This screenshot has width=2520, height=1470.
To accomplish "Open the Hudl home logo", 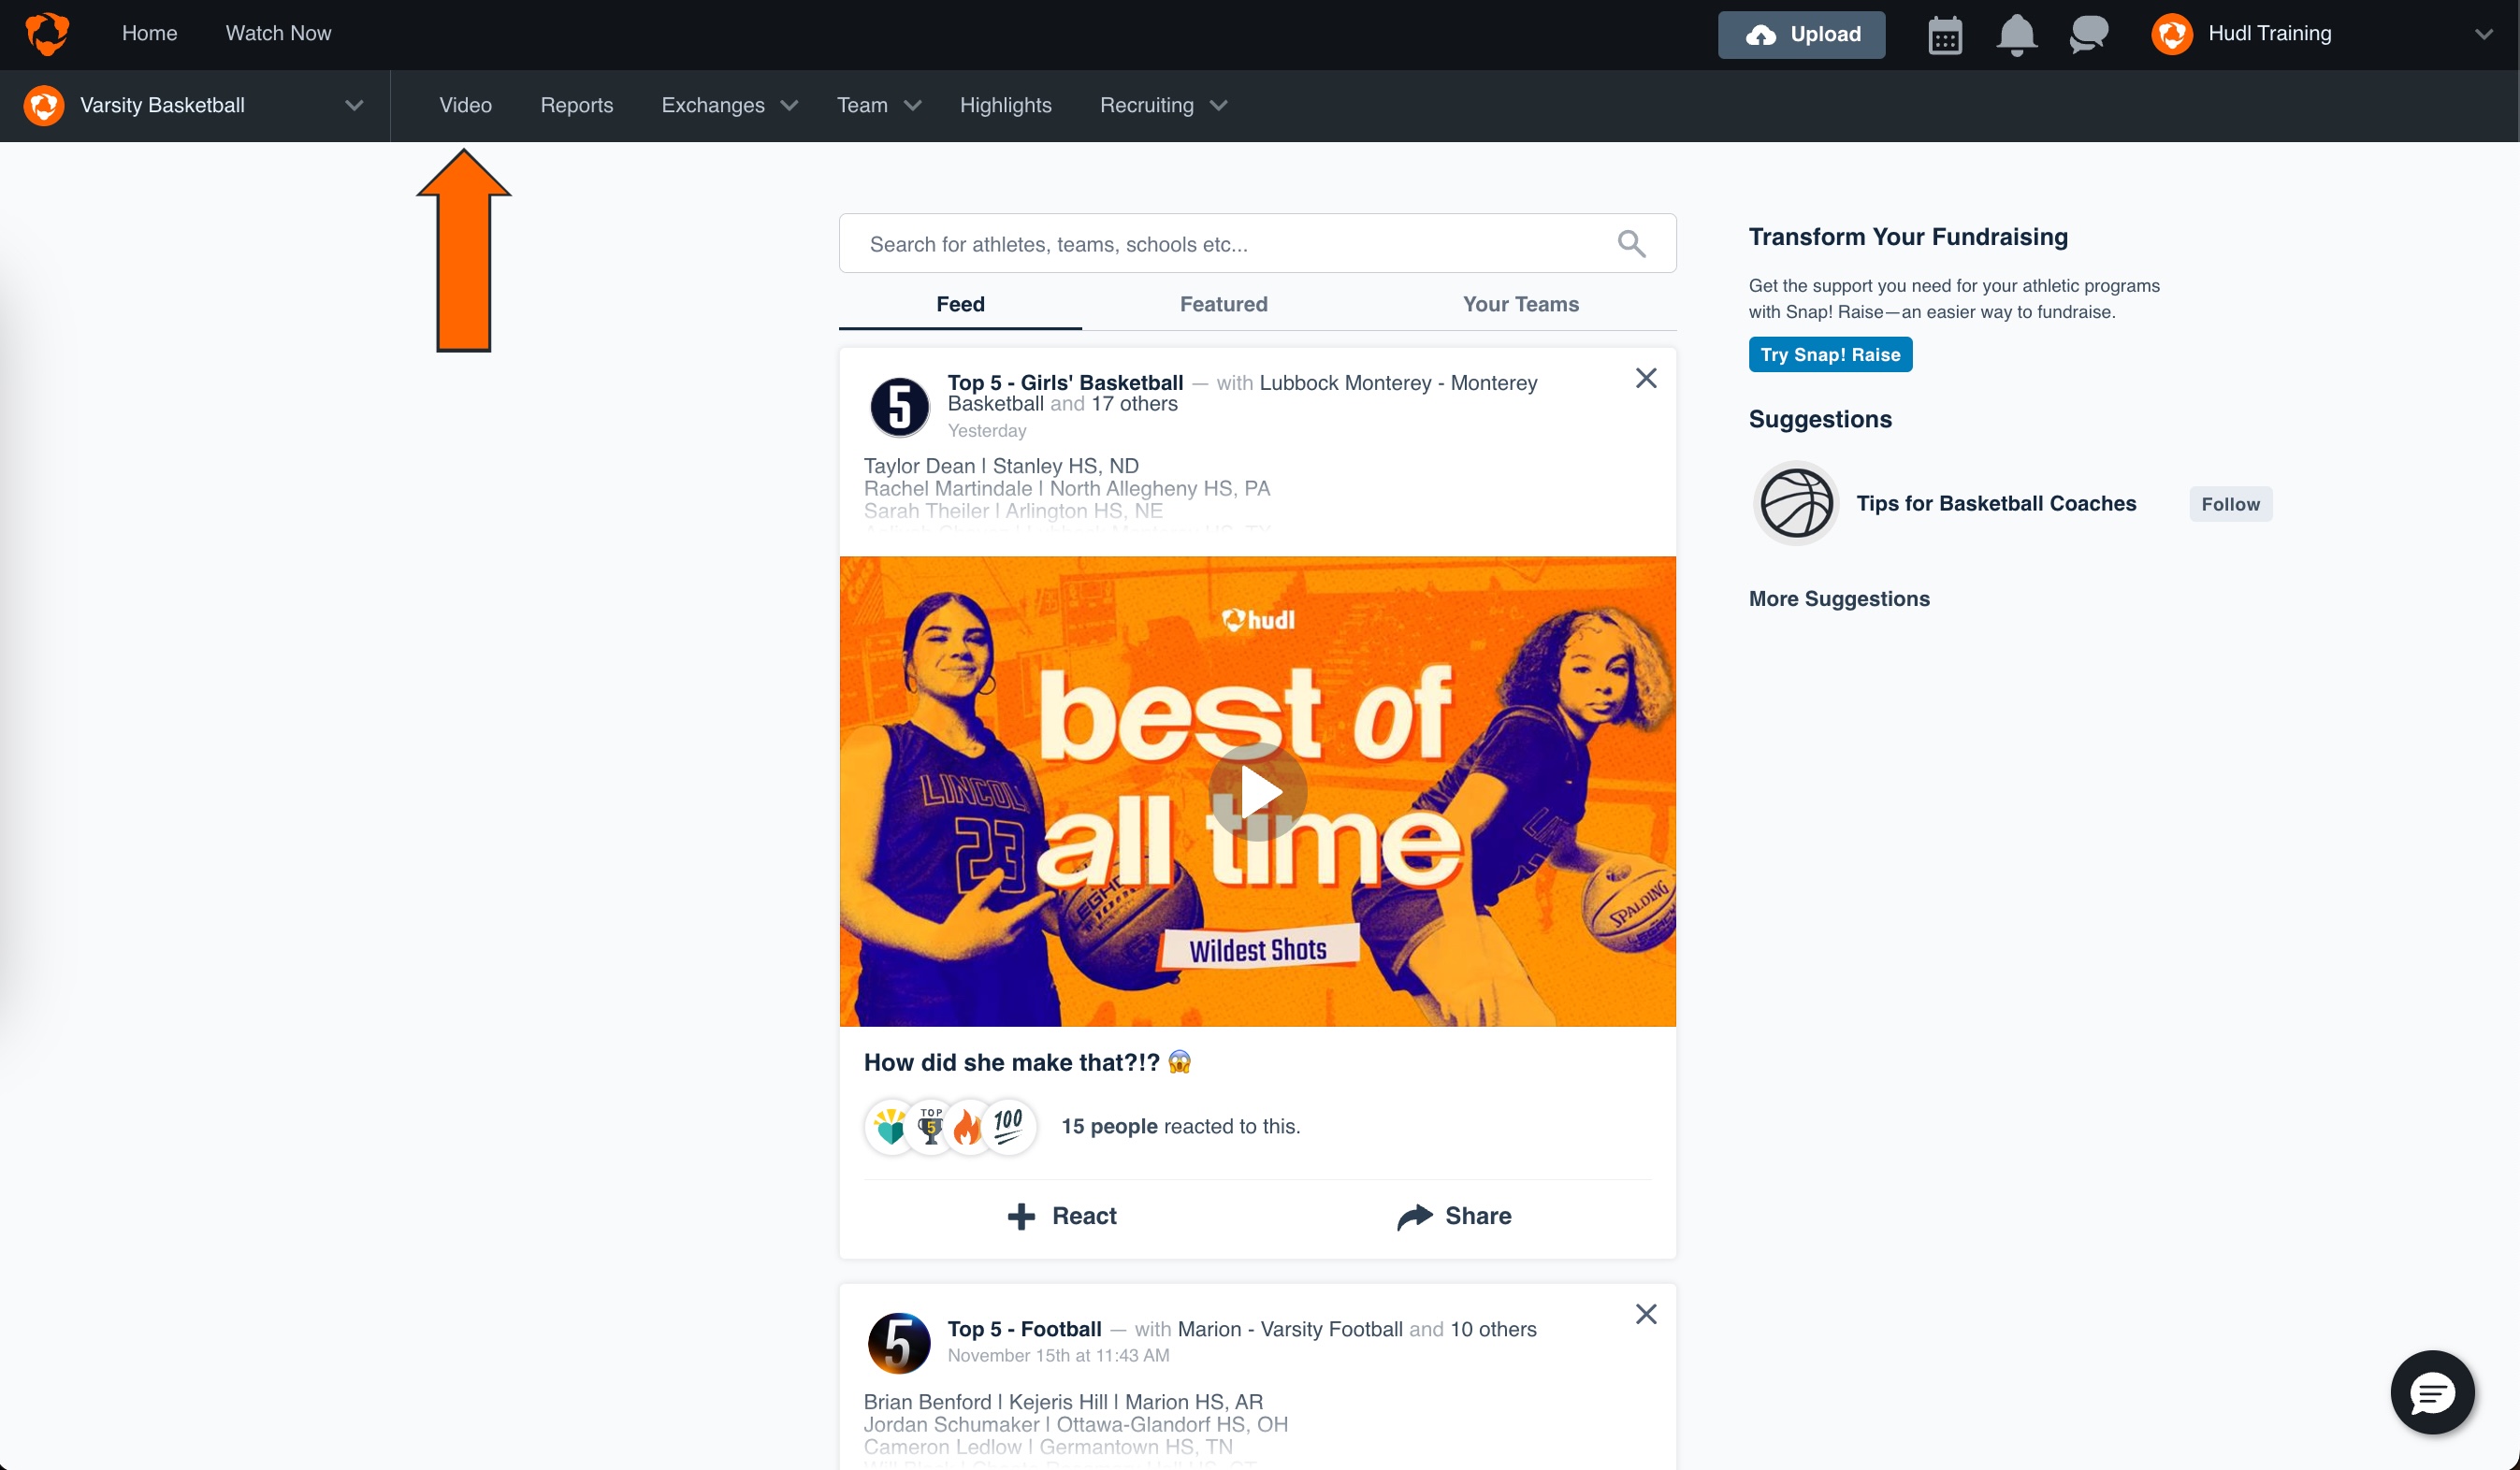I will click(x=46, y=33).
